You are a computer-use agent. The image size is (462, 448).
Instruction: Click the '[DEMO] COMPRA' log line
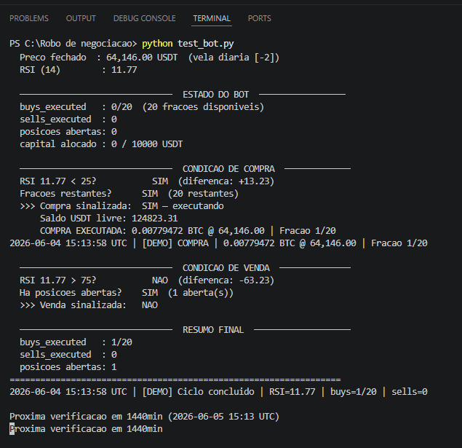(x=218, y=243)
